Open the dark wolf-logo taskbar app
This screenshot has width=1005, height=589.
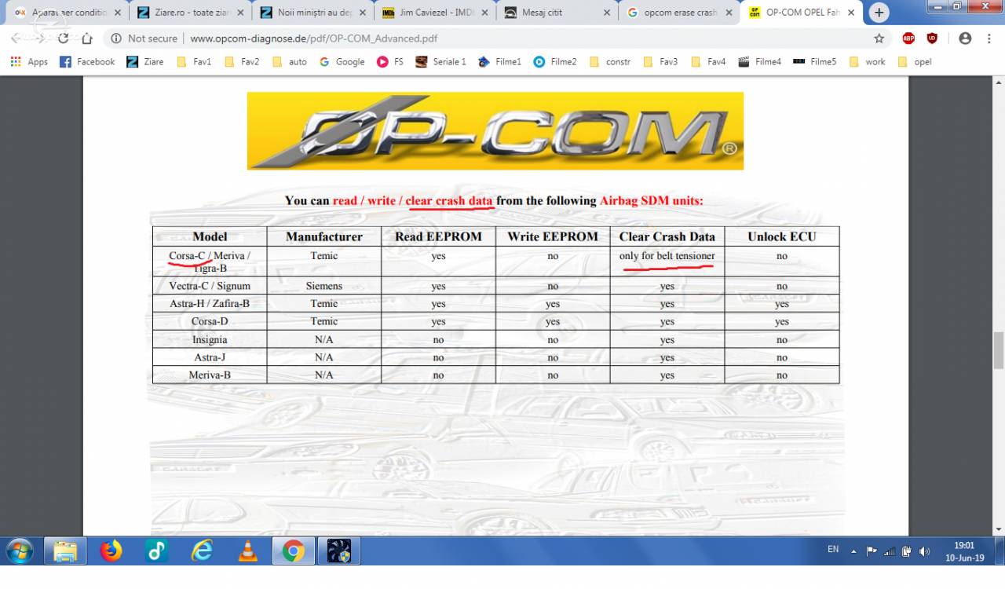tap(339, 551)
